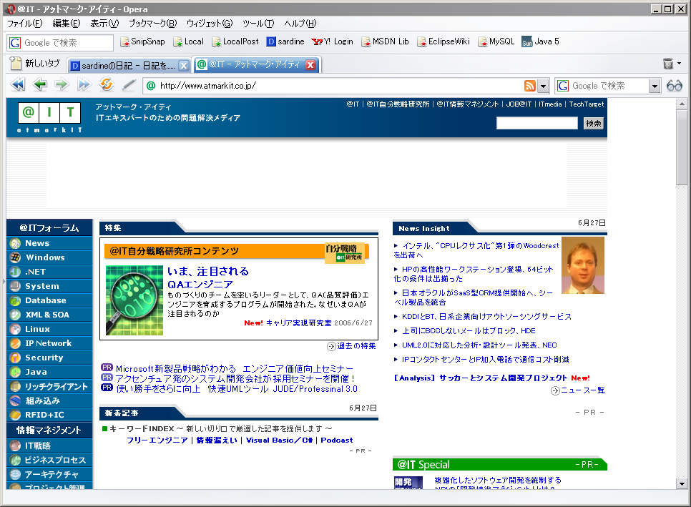Viewport: 691px width, 507px height.
Task: Click the bookmarks-bar Google で検索 field
Action: pyautogui.click(x=60, y=43)
